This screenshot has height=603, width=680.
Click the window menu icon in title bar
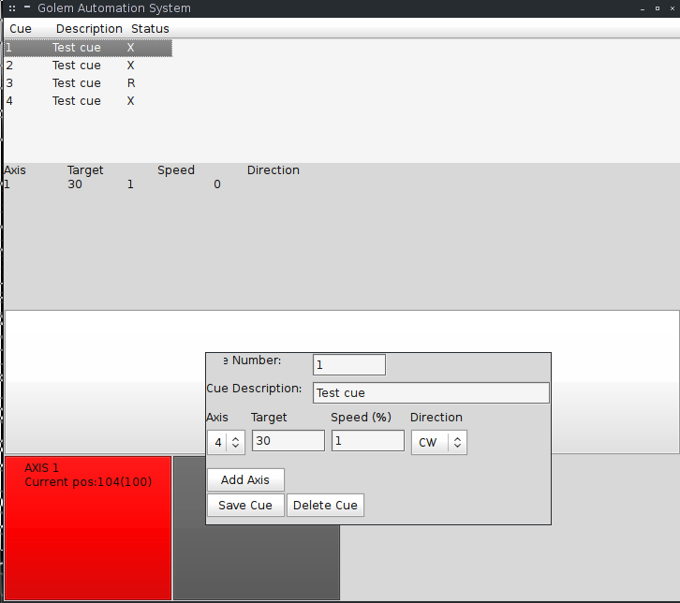click(x=13, y=8)
